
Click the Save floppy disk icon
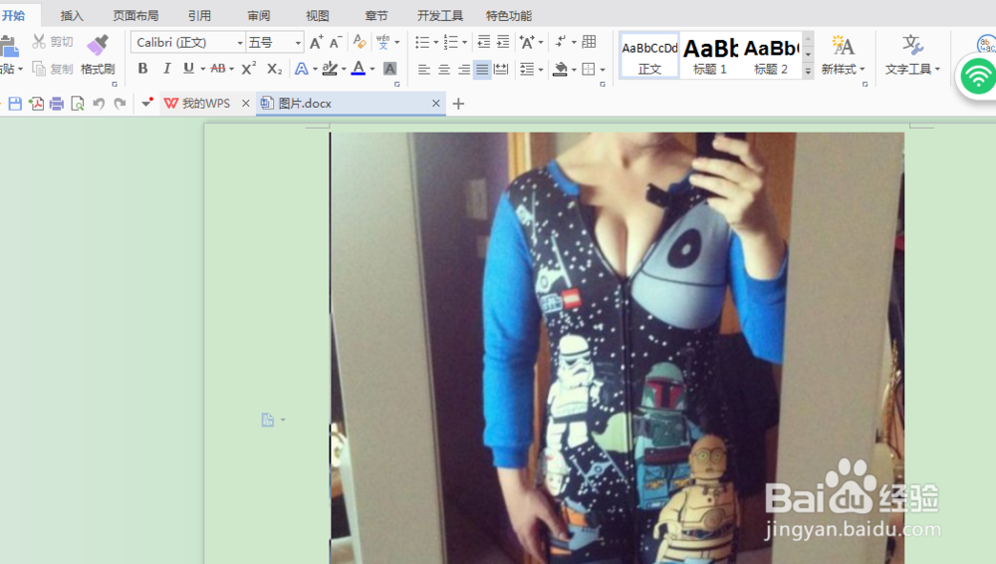[15, 104]
